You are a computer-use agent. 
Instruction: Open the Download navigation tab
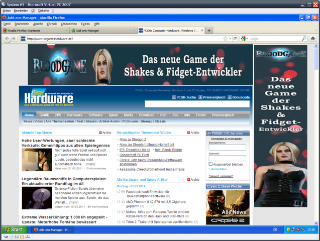pyautogui.click(x=147, y=115)
